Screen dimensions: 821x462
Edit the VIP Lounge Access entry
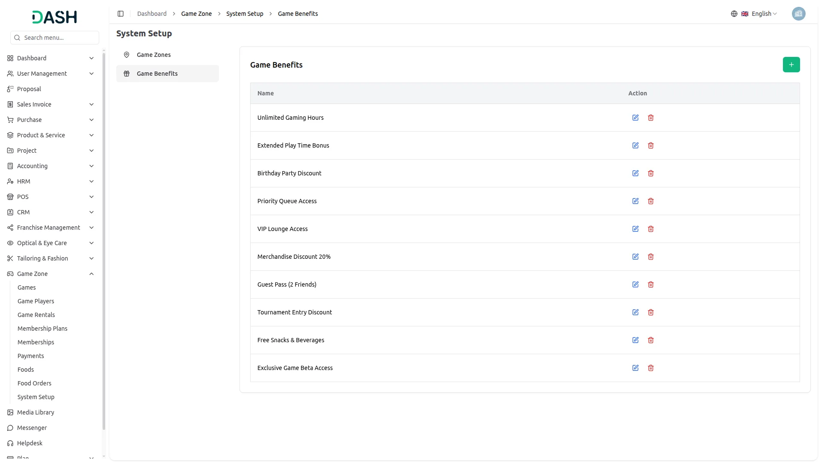(x=635, y=229)
